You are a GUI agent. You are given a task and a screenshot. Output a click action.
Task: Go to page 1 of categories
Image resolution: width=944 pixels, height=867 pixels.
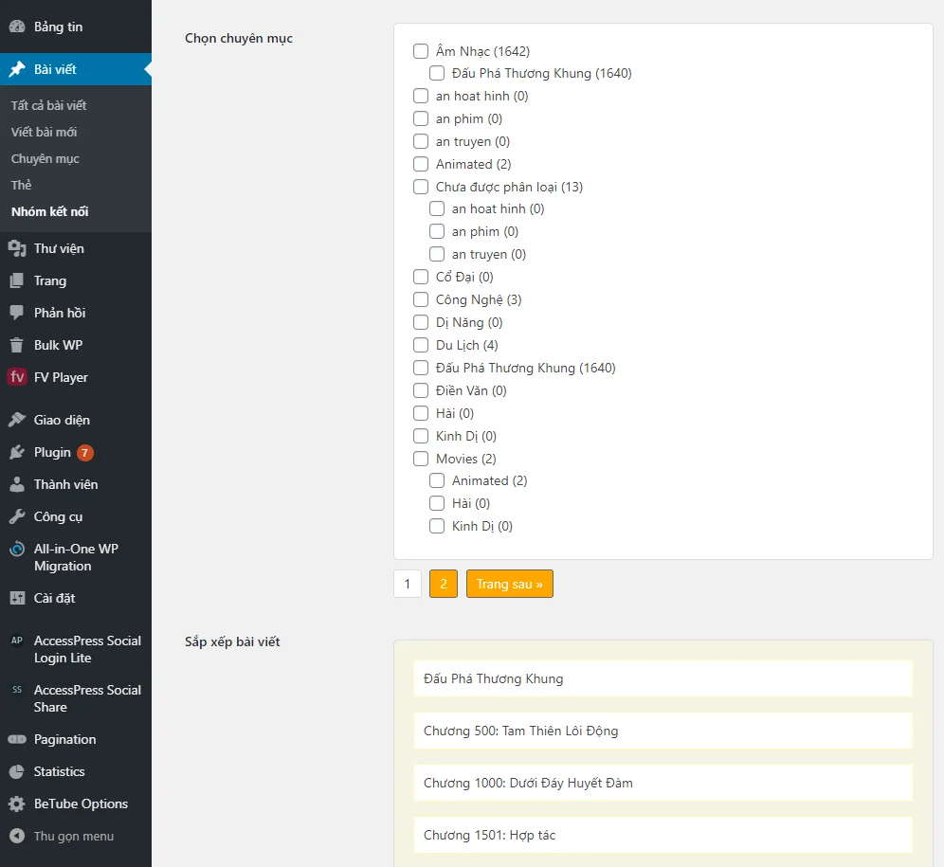tap(408, 584)
